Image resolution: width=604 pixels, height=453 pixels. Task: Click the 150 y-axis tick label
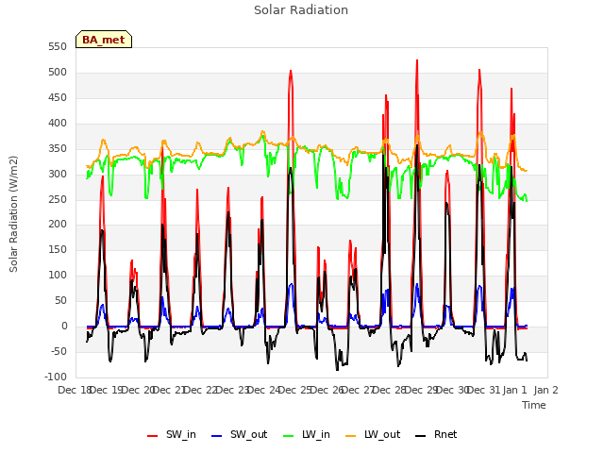coord(58,249)
